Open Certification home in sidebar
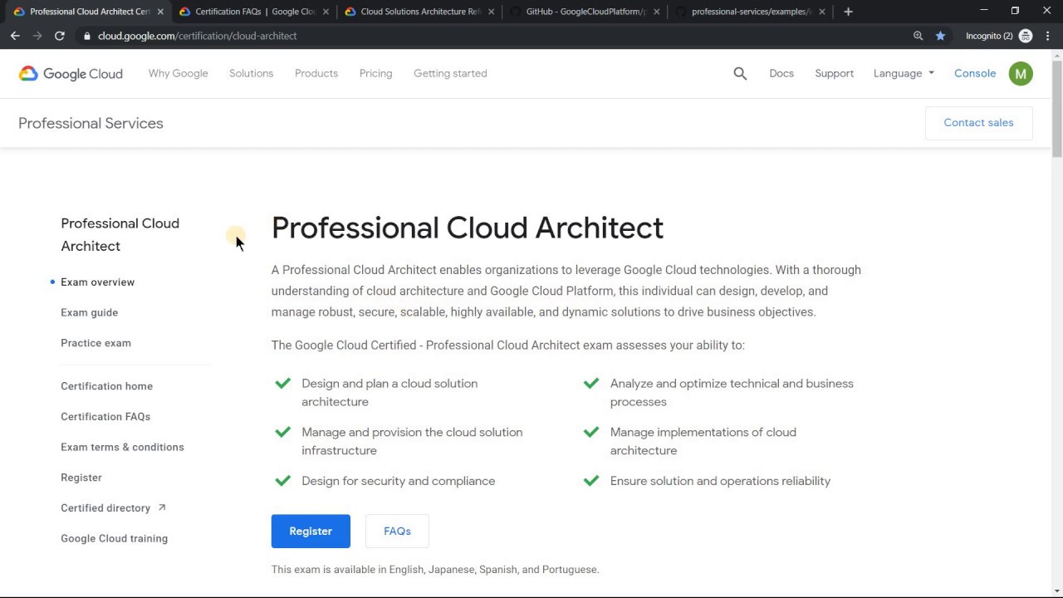The height and width of the screenshot is (598, 1063). coord(106,386)
